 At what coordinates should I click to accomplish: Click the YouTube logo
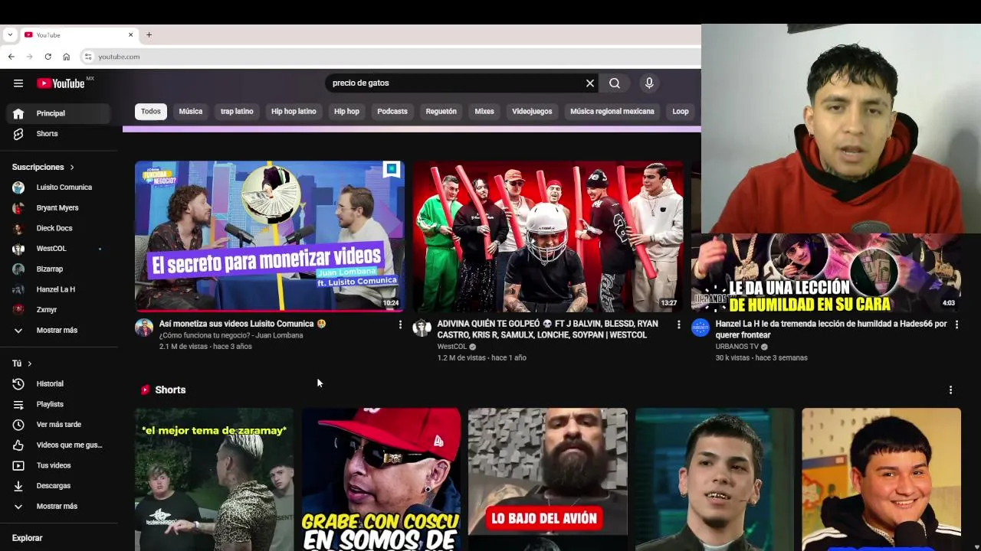(x=61, y=83)
